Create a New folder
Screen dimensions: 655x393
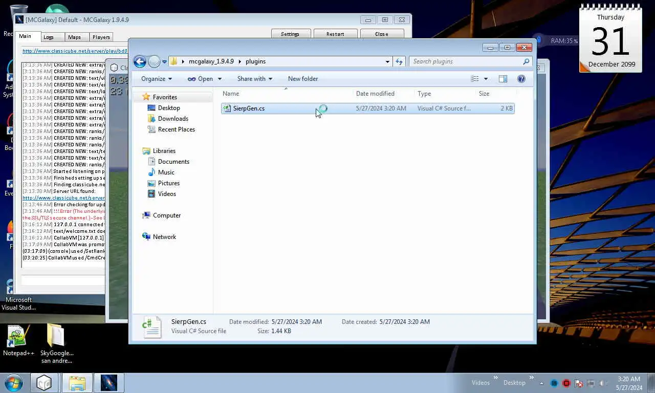tap(303, 79)
